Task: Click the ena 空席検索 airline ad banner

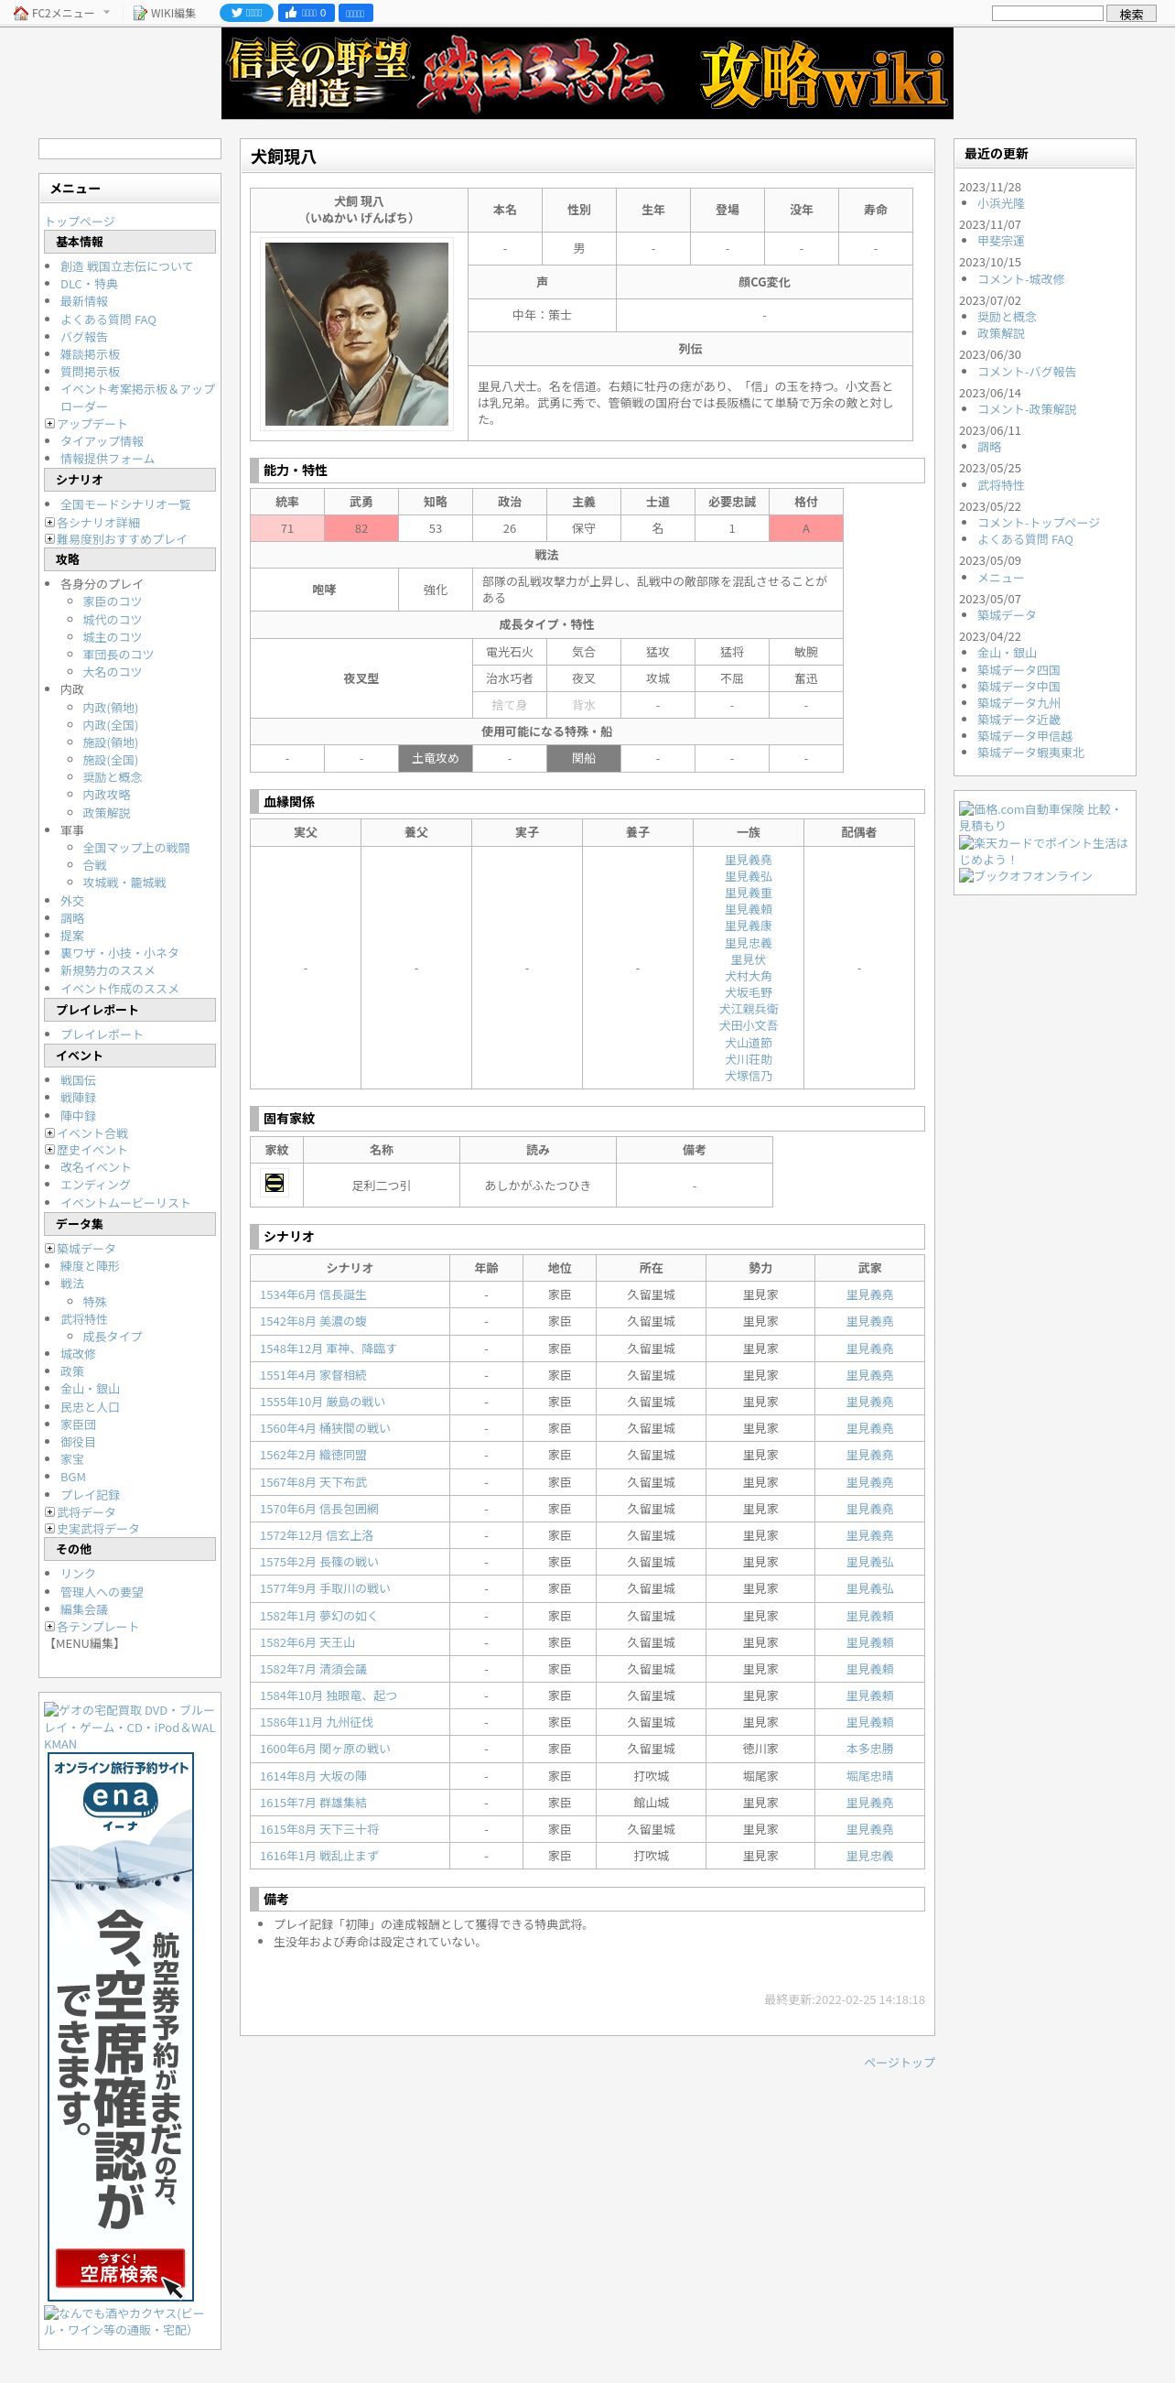Action: [x=121, y=2027]
